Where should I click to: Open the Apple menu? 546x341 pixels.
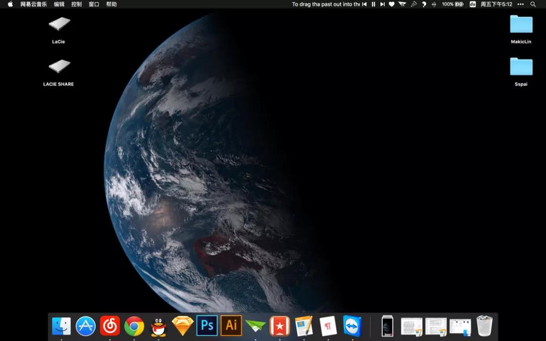[10, 4]
